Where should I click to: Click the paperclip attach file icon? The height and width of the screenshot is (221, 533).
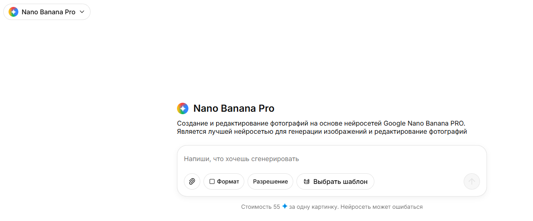192,181
